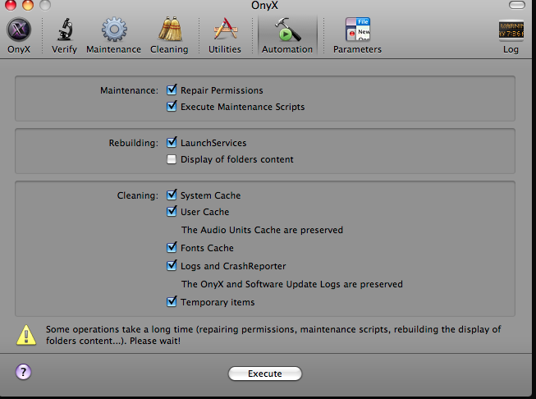This screenshot has height=399, width=536.
Task: Disable Fonts Cache cleaning
Action: (172, 248)
